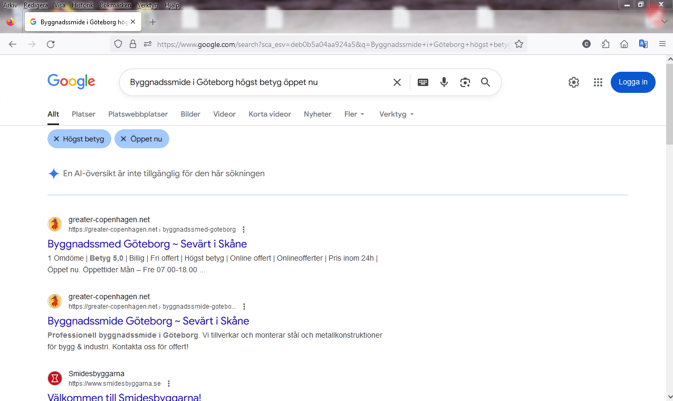This screenshot has height=401, width=673.
Task: Click the magnifying glass search icon
Action: pos(485,82)
